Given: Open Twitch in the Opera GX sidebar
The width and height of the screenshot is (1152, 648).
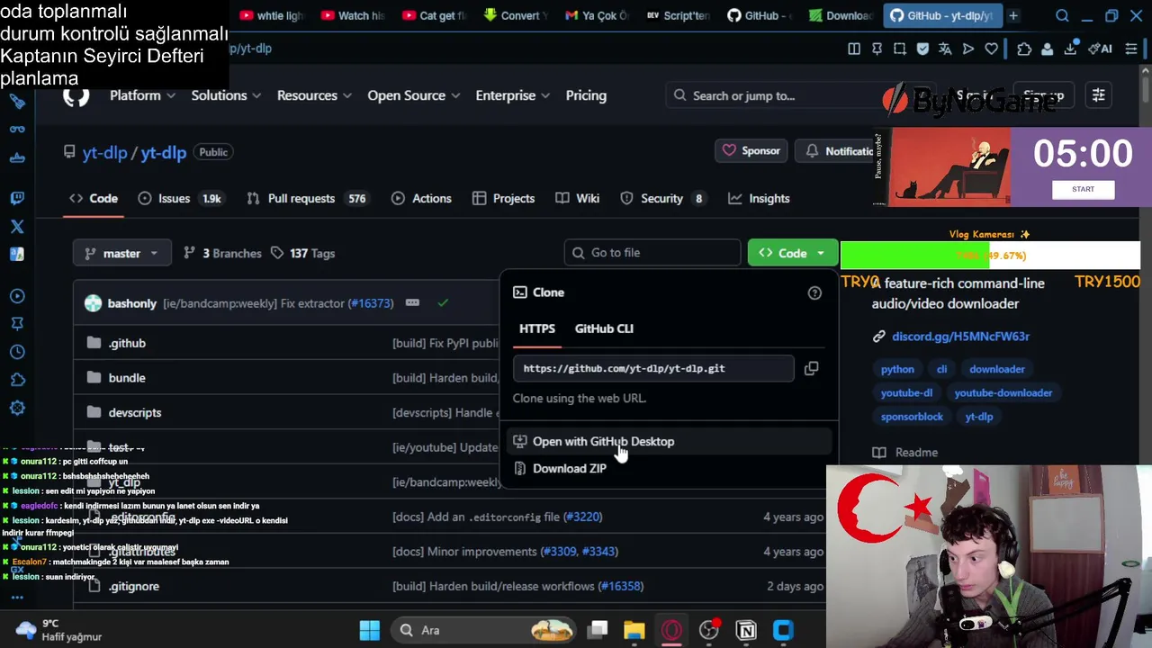Looking at the screenshot, I should 17,198.
